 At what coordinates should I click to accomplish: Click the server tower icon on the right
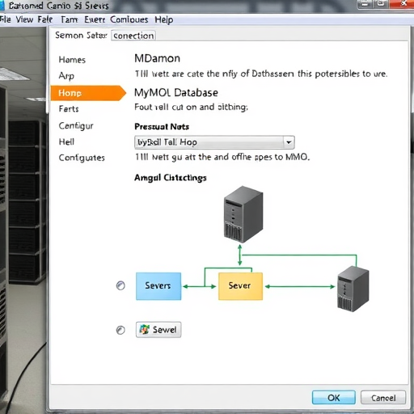(353, 289)
